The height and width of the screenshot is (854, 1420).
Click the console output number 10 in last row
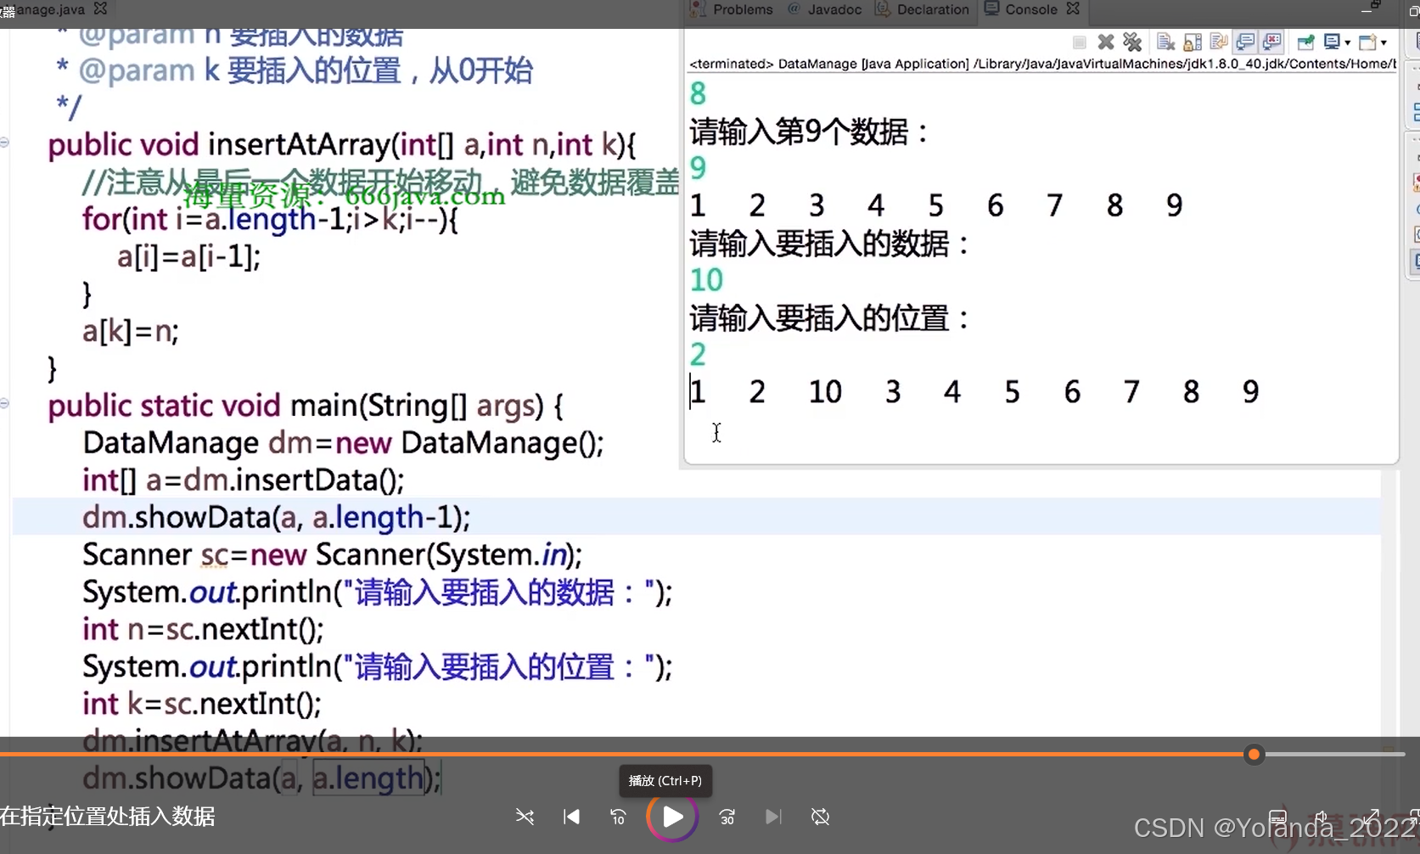825,391
